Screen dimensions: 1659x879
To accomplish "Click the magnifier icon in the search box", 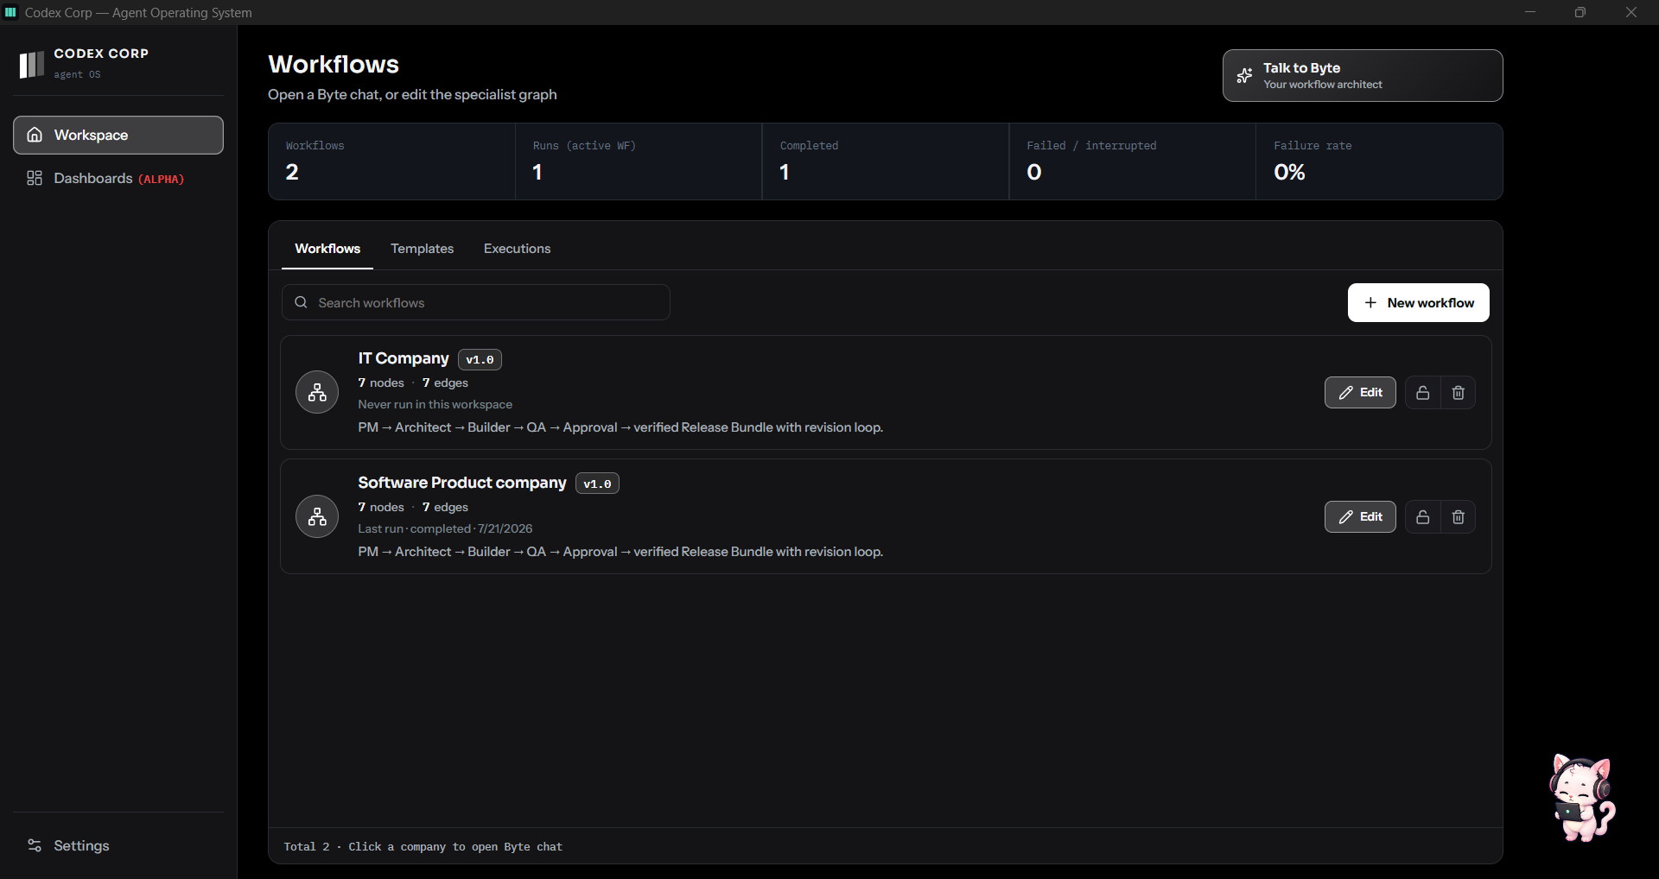I will click(301, 302).
